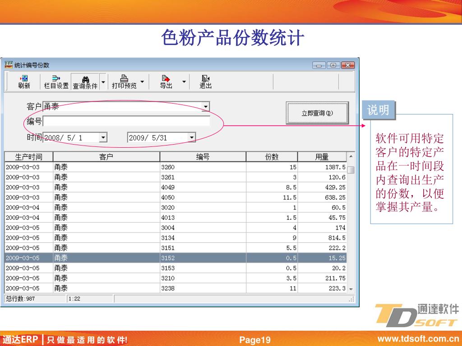This screenshot has width=462, height=346.
Task: Click the 刷新 refresh icon
Action: tap(24, 78)
